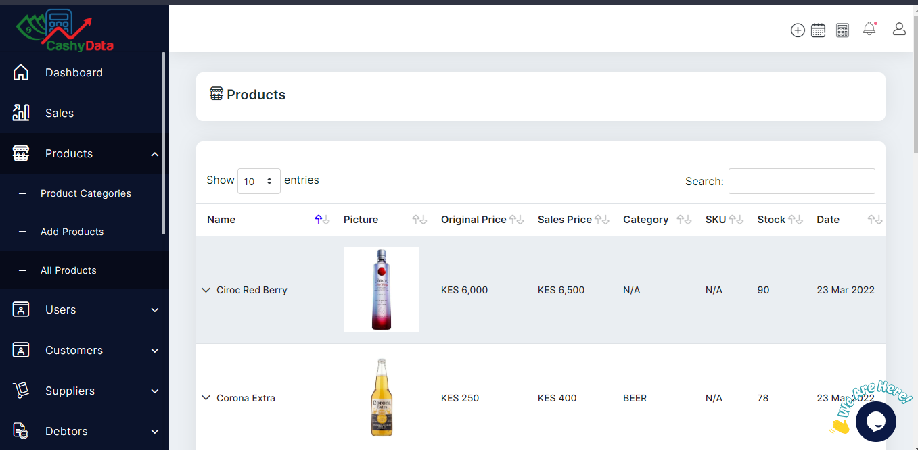Select Add Products submenu
Screen dimensions: 918x450
tap(72, 232)
